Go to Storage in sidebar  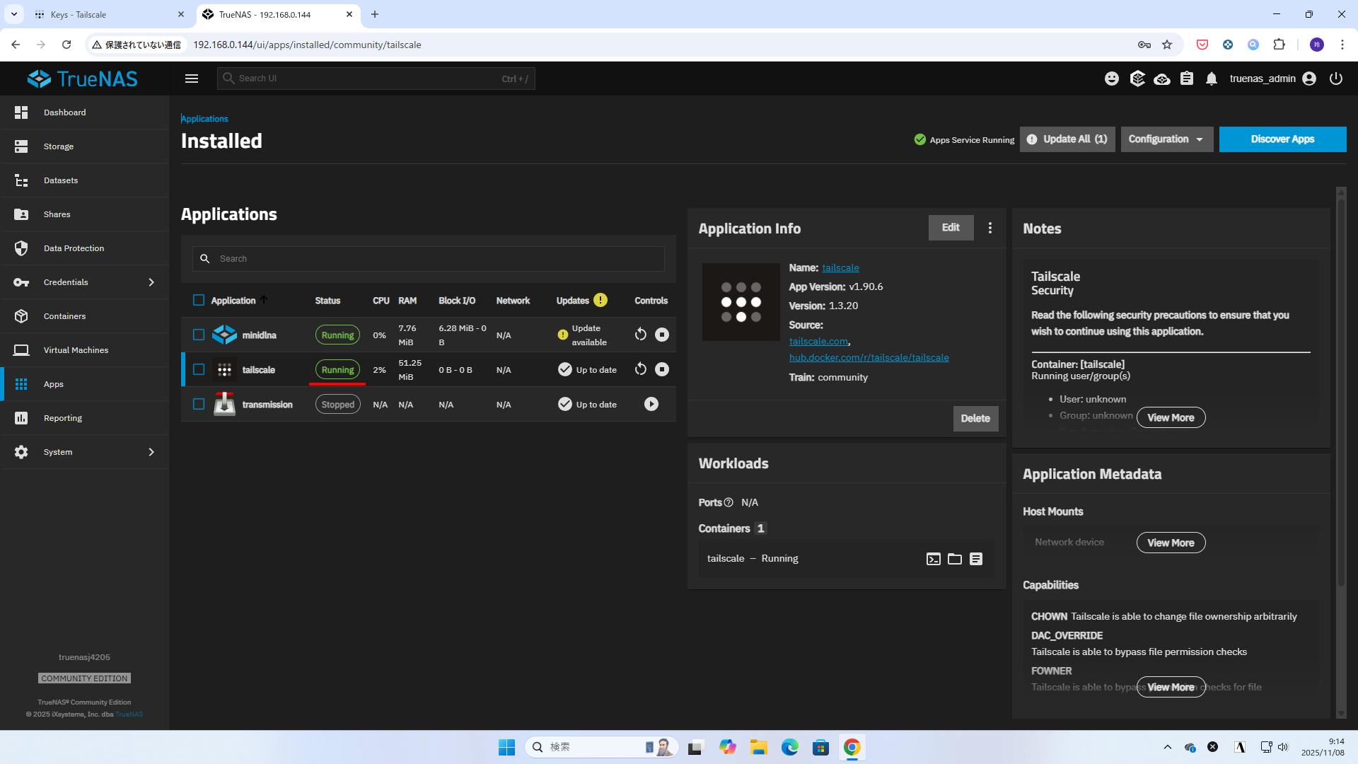[x=59, y=146]
